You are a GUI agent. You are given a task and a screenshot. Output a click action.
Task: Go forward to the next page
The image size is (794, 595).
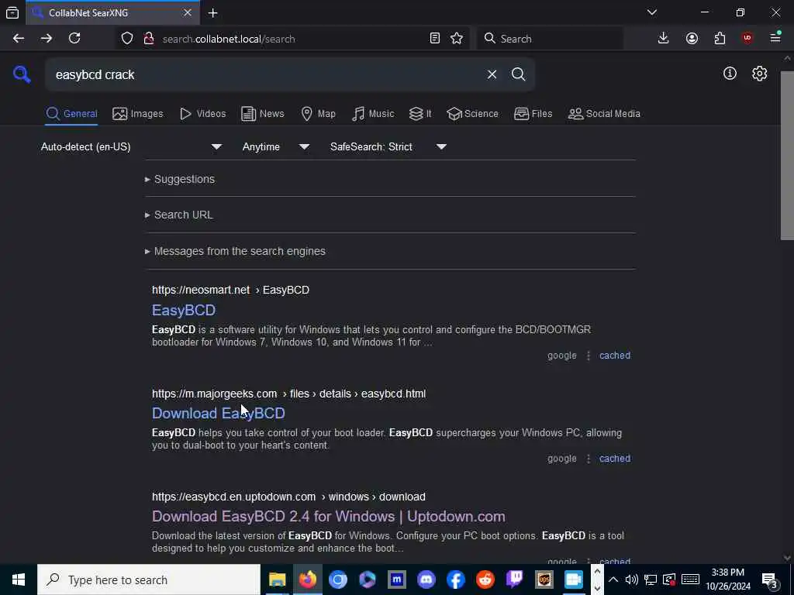click(47, 39)
